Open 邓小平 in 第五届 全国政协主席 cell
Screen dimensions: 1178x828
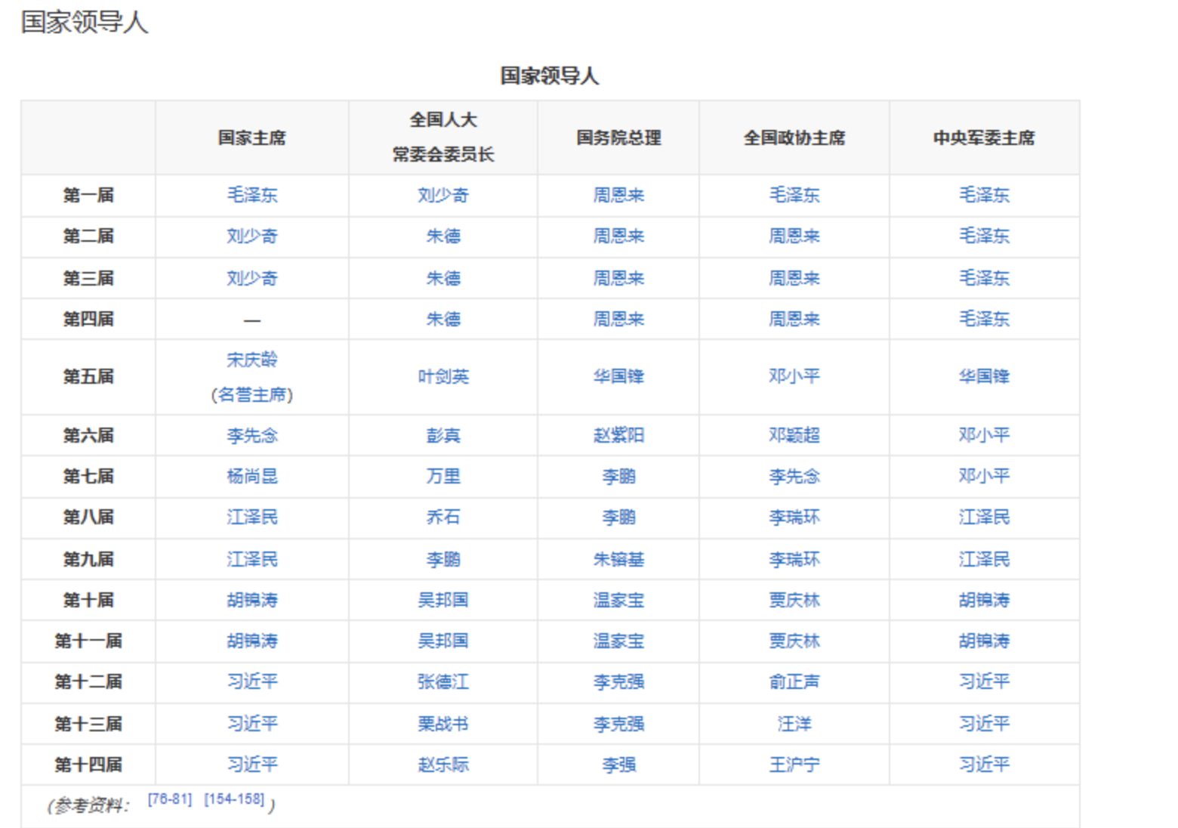coord(794,376)
